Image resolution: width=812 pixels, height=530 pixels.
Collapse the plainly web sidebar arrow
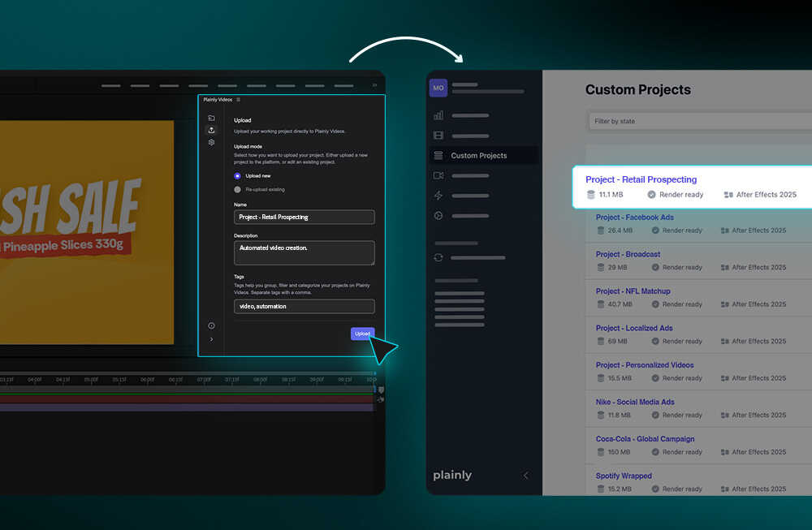pos(525,476)
